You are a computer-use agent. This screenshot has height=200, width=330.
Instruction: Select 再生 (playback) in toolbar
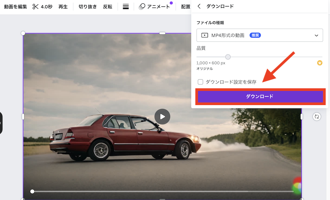(63, 7)
